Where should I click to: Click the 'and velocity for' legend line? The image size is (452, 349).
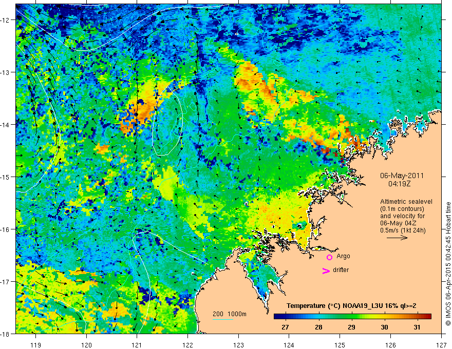[x=402, y=216]
